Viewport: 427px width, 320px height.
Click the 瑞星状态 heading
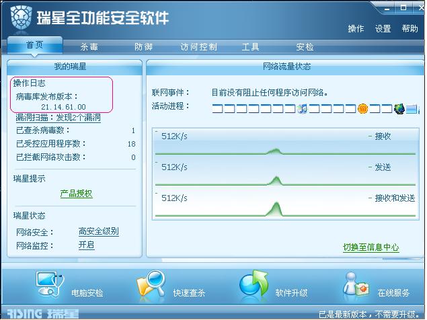click(29, 216)
